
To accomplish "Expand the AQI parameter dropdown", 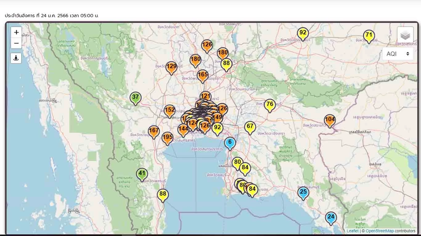I will click(x=398, y=54).
